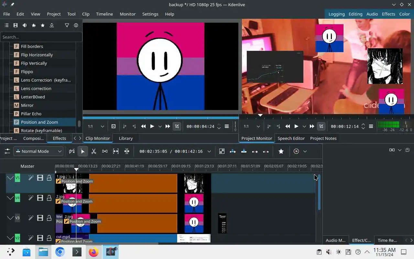Play the clip monitor
The height and width of the screenshot is (259, 414).
coord(152,126)
